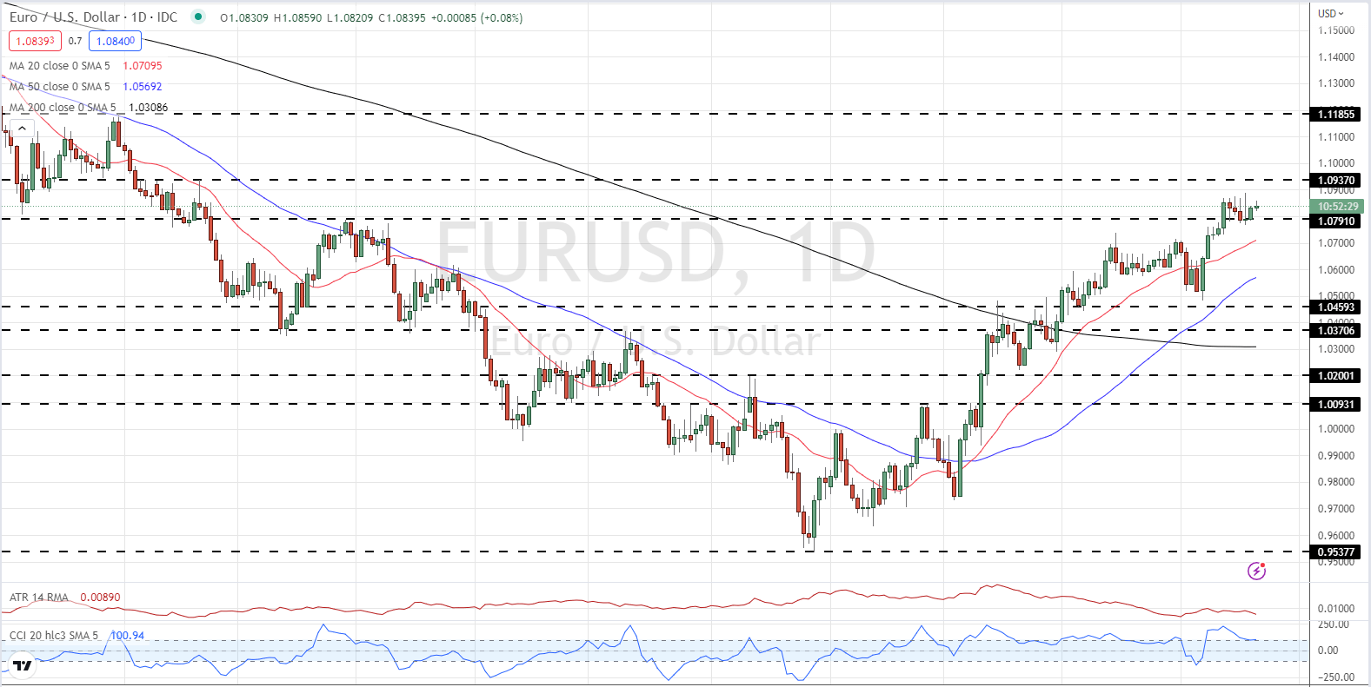Click the red sell price 1.08393 button

pyautogui.click(x=36, y=41)
